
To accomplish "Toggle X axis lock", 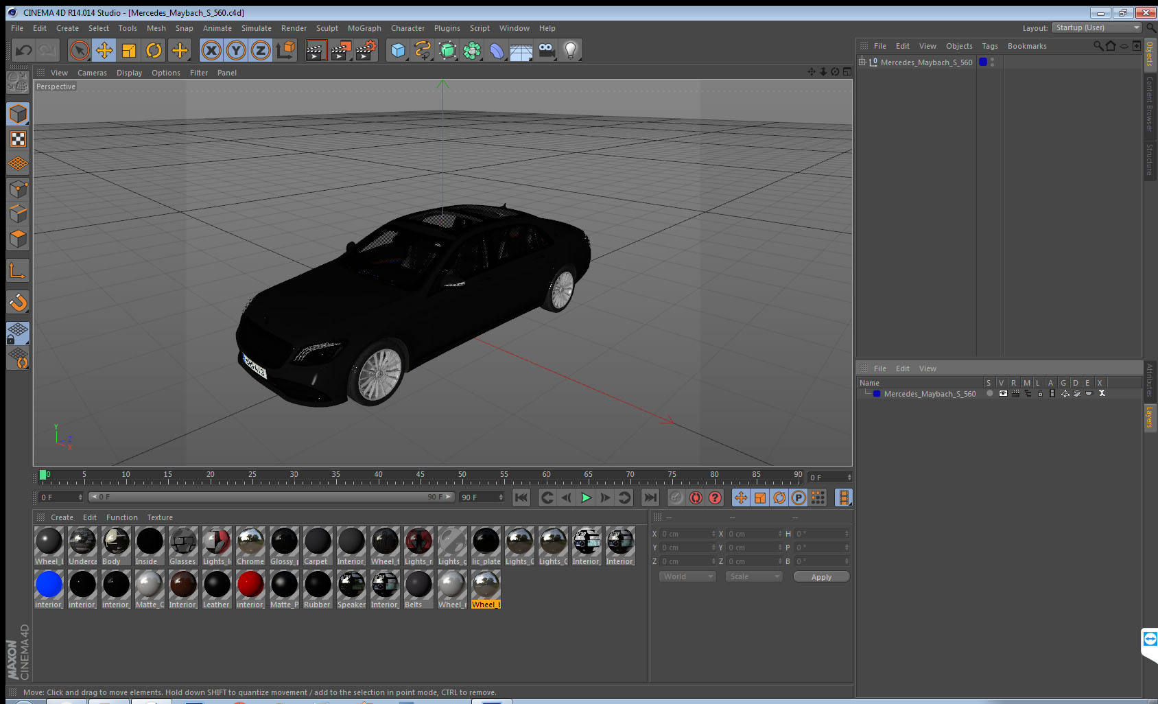I will pyautogui.click(x=211, y=50).
